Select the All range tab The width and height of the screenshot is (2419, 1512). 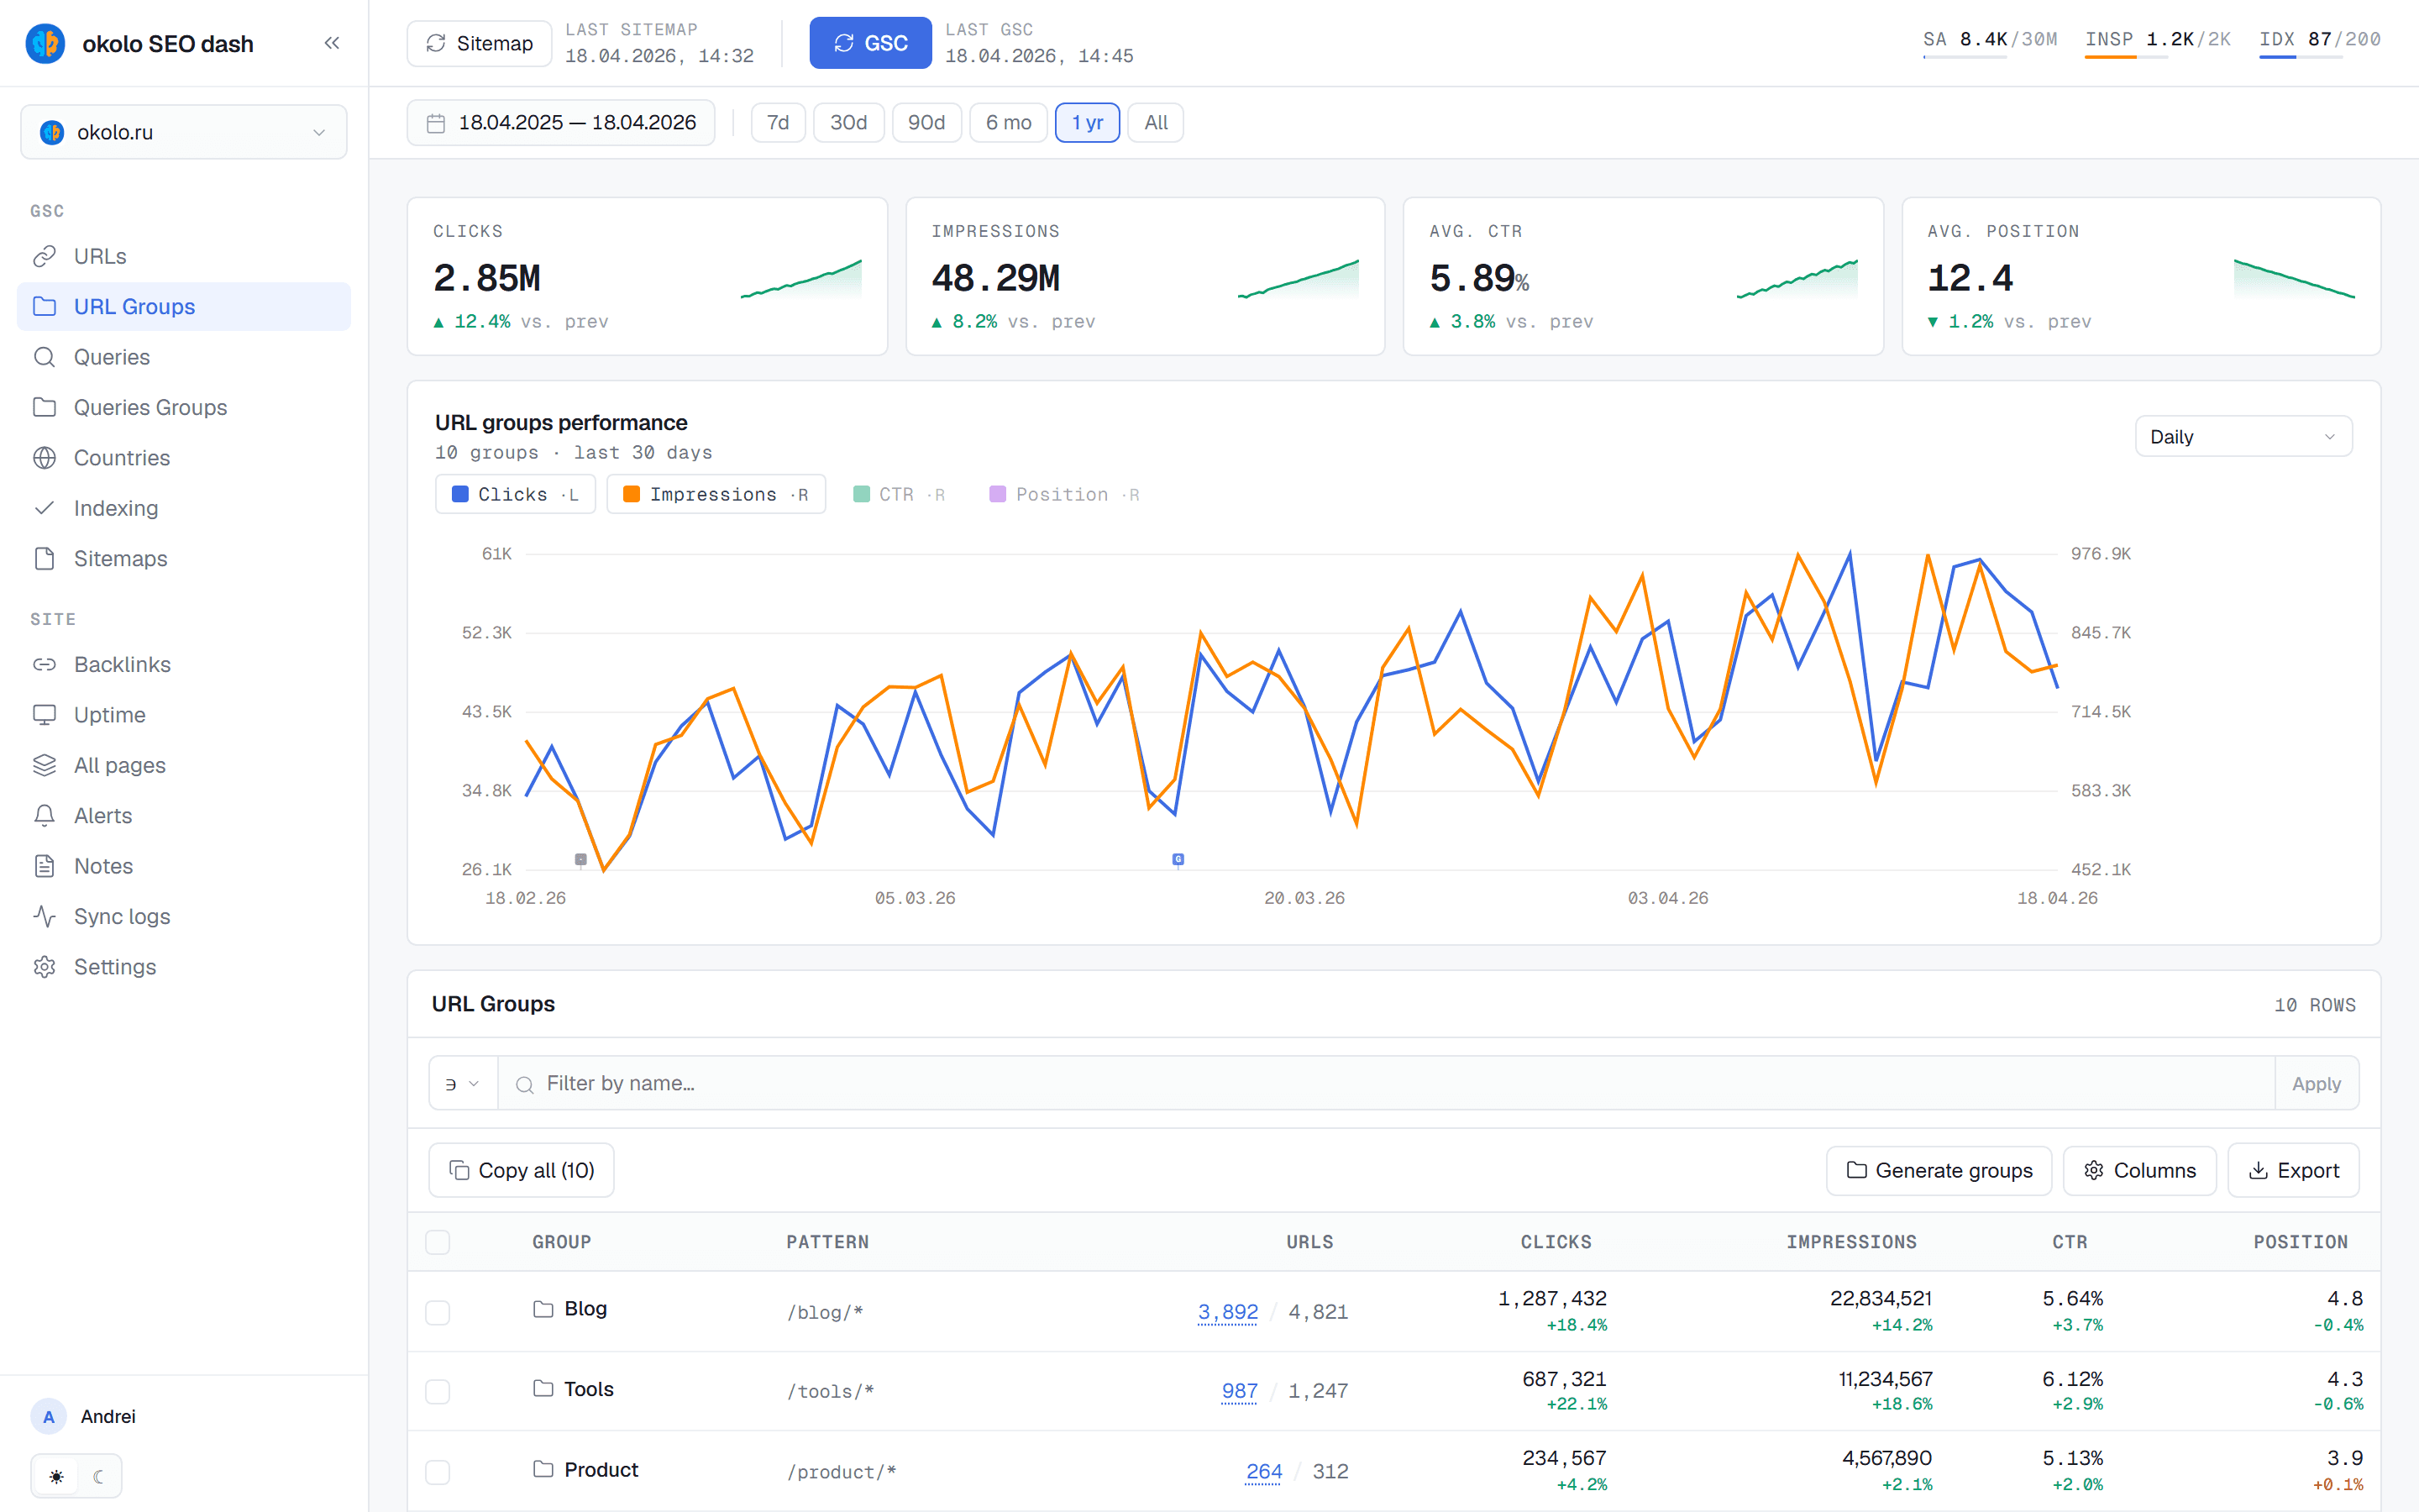coord(1156,123)
